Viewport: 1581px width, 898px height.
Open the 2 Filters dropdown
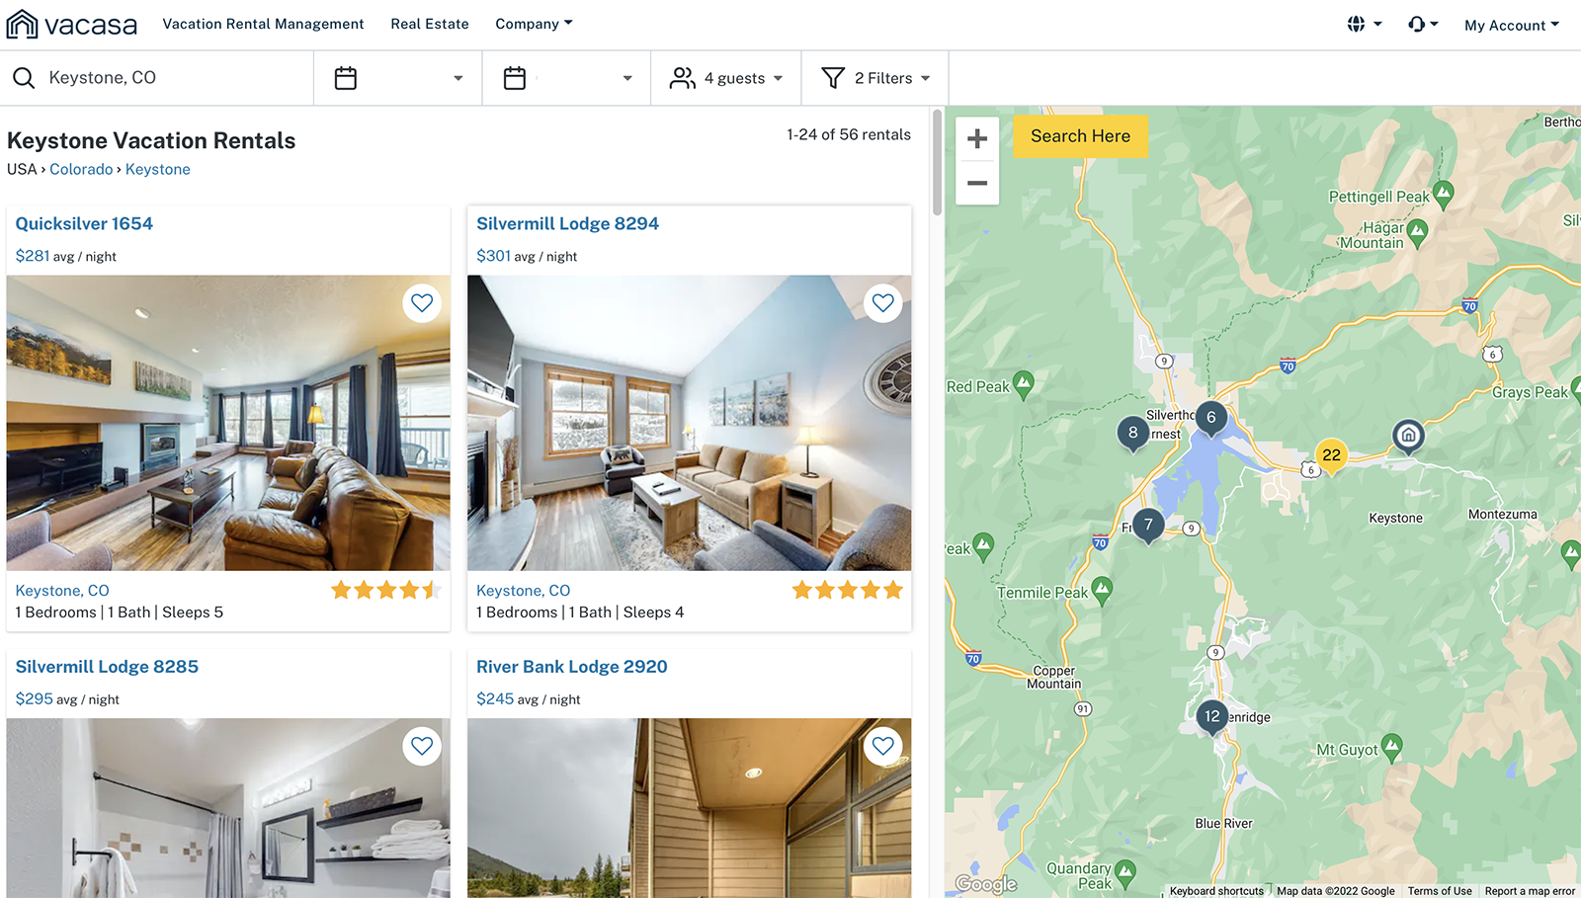coord(875,78)
